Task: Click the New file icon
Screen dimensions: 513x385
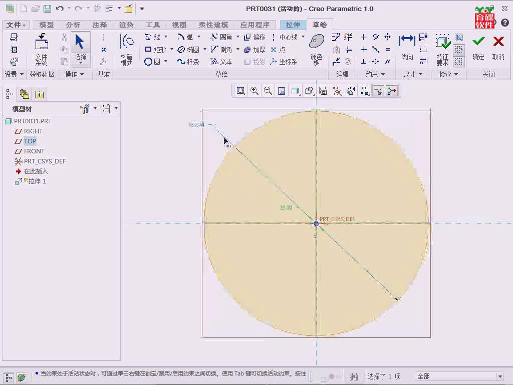Action: coord(24,9)
